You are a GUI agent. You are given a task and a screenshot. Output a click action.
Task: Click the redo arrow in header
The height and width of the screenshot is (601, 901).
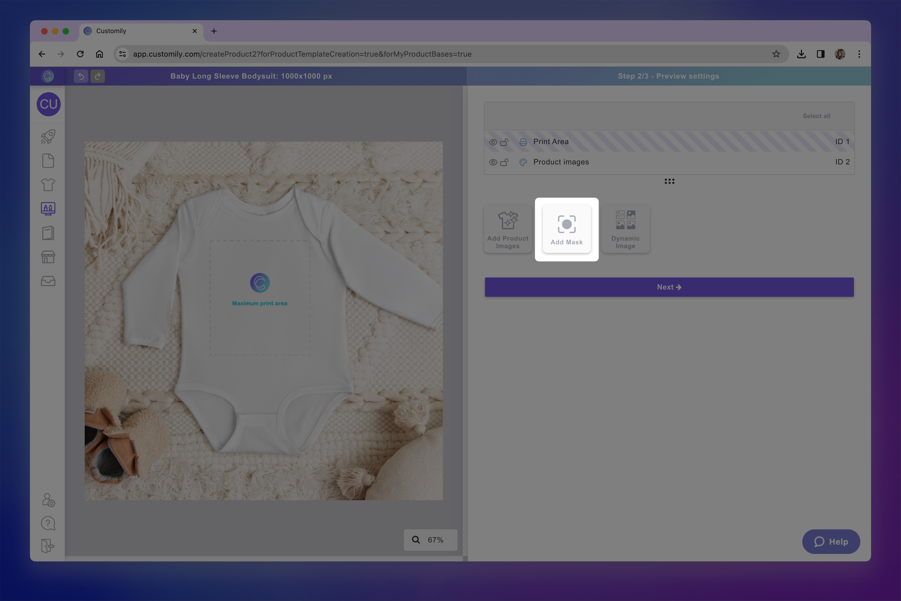(x=97, y=76)
